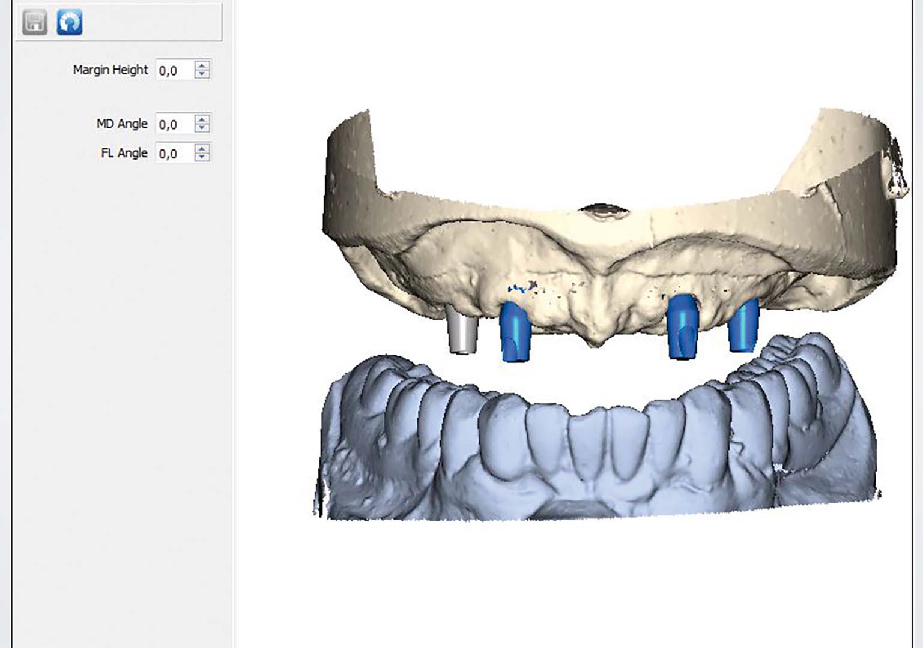Click the Margin Height label
This screenshot has width=923, height=648.
tap(110, 70)
